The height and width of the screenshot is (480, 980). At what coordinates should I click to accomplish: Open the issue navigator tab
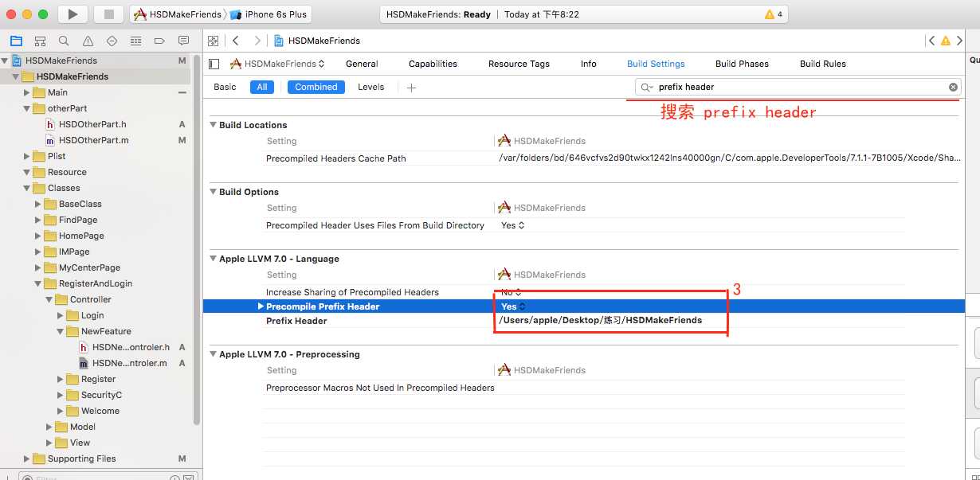(x=88, y=41)
